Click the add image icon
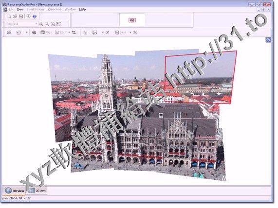Image resolution: width=278 pixels, height=208 pixels. click(x=19, y=33)
